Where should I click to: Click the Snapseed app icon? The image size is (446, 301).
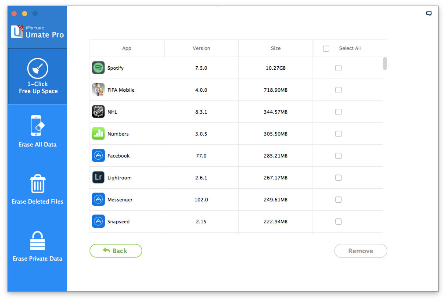point(98,222)
